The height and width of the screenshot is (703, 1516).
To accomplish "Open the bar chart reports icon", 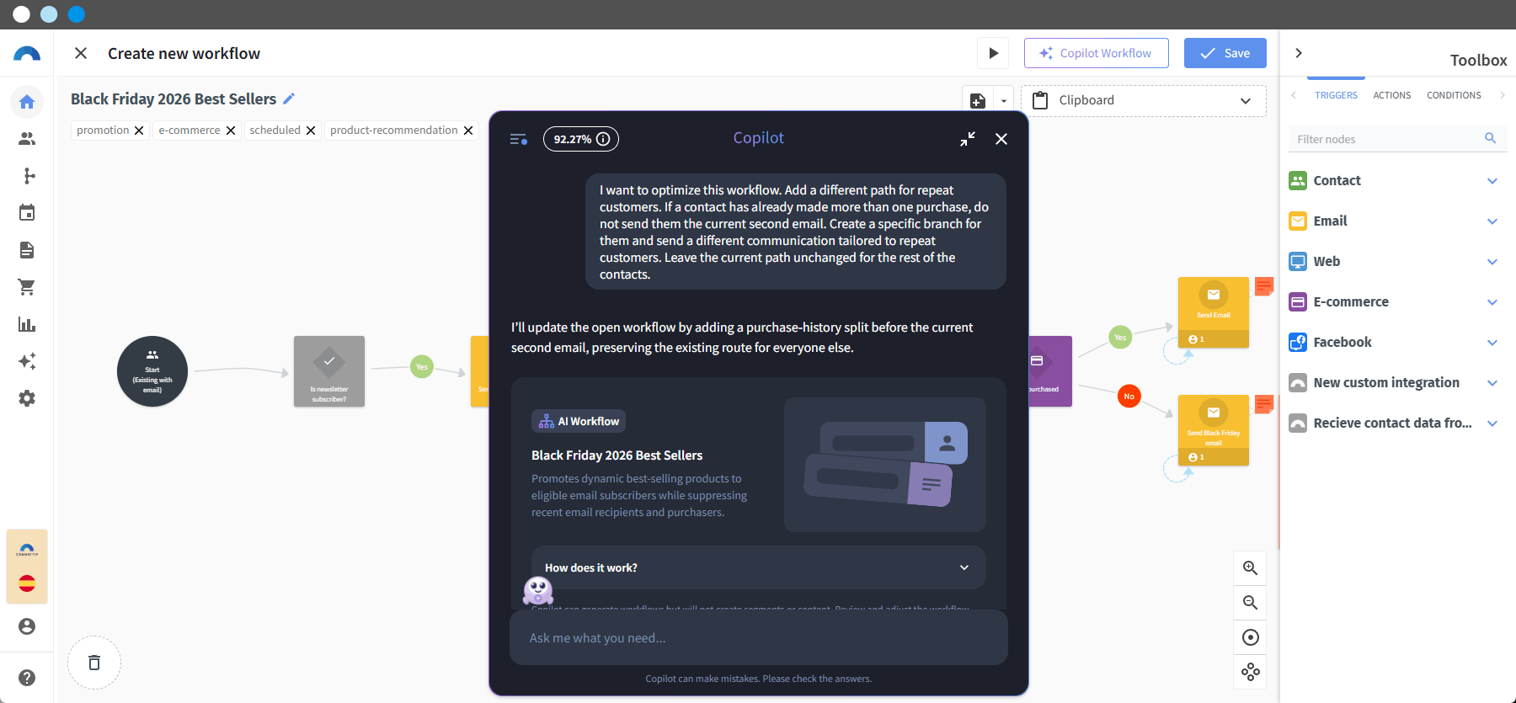I will (x=27, y=324).
